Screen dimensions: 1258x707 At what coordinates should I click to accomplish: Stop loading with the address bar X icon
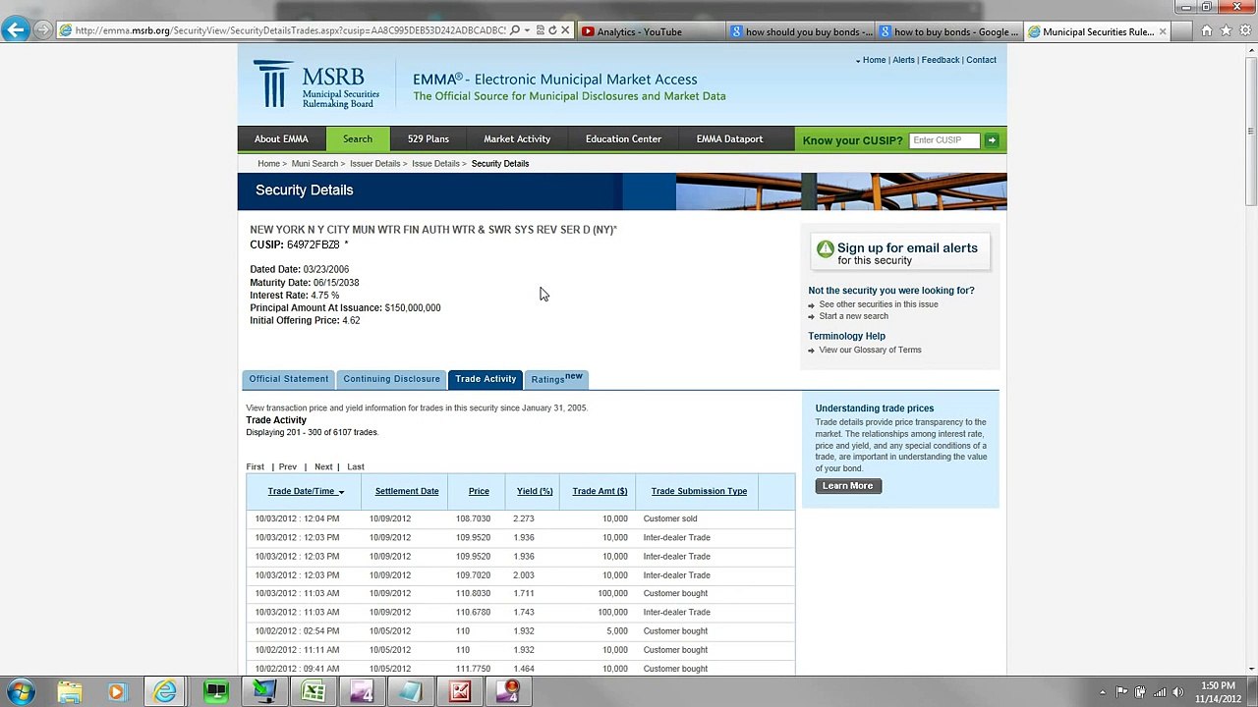pos(565,30)
